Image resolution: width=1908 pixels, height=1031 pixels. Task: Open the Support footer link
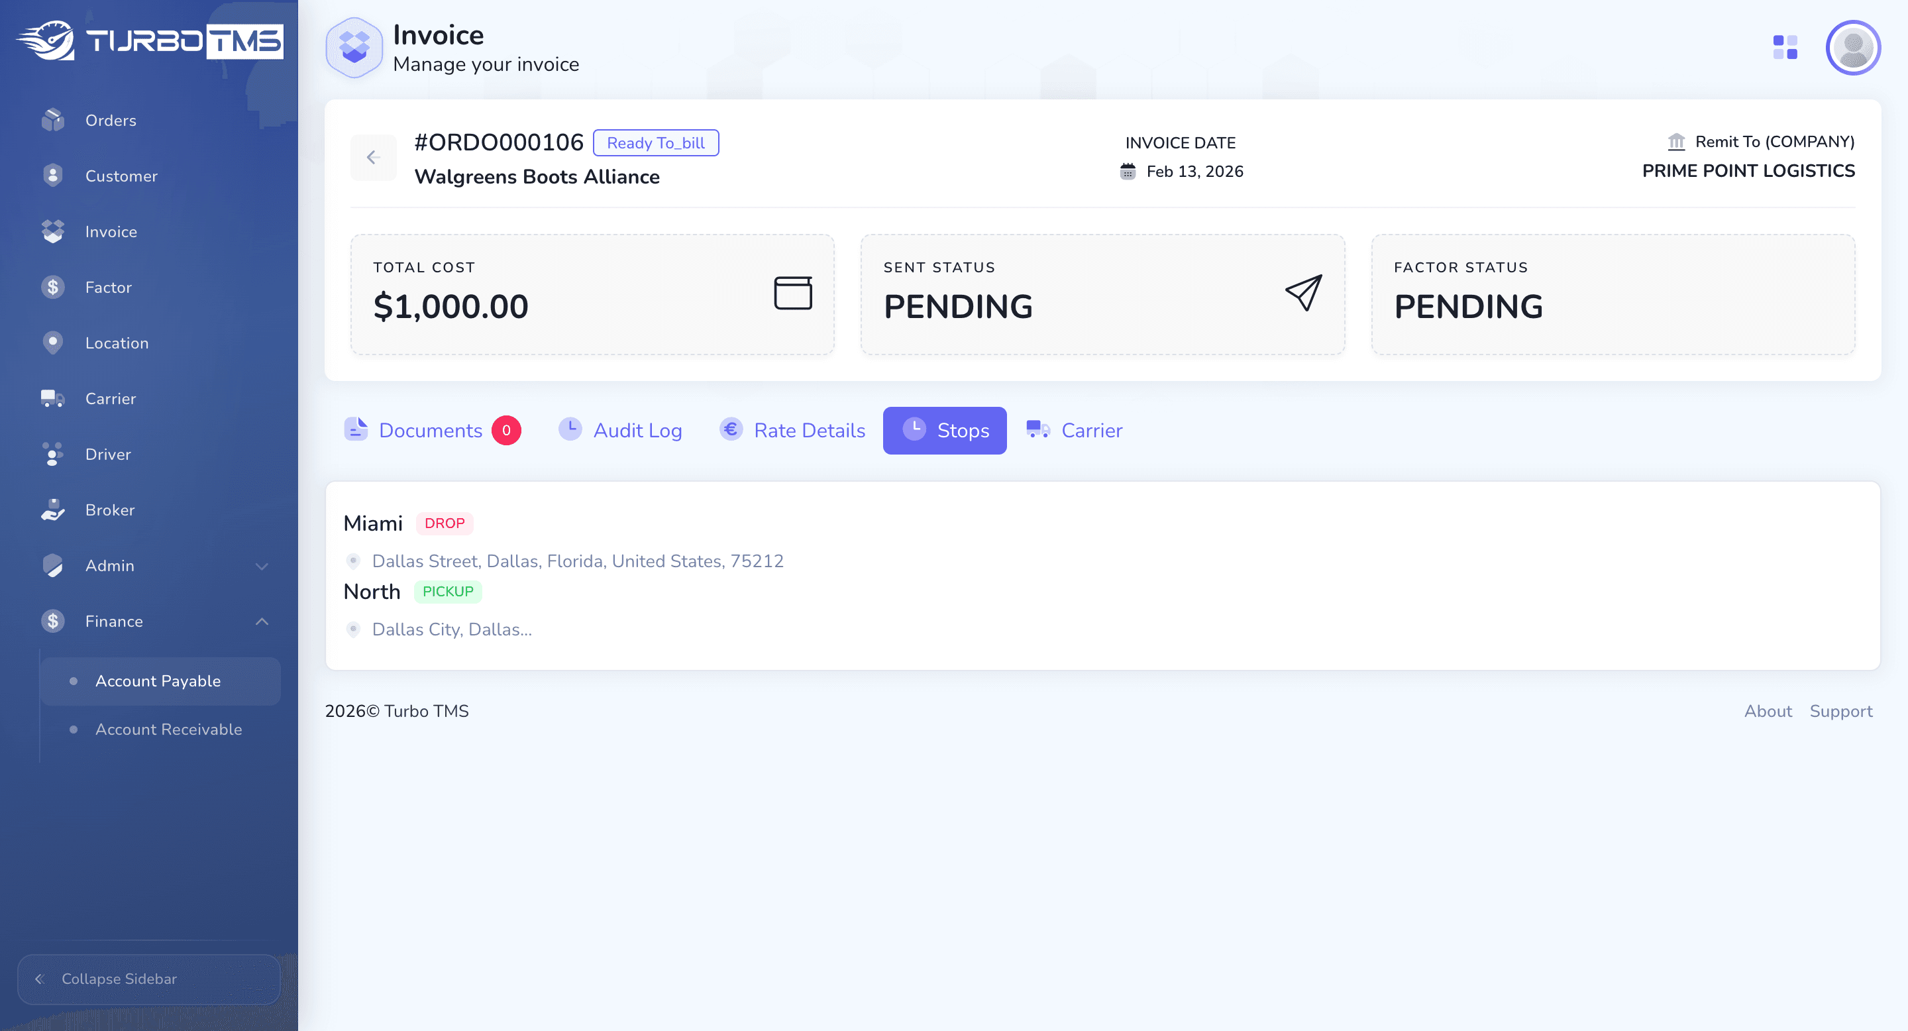tap(1840, 711)
